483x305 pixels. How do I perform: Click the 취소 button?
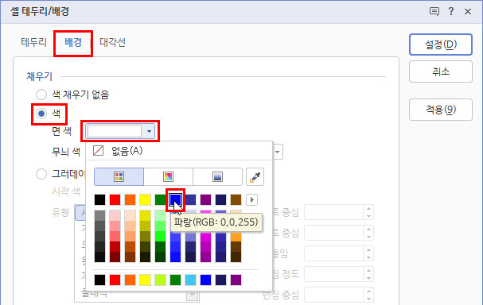tap(441, 71)
